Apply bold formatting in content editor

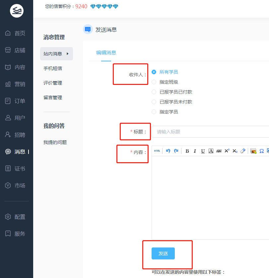point(187,151)
